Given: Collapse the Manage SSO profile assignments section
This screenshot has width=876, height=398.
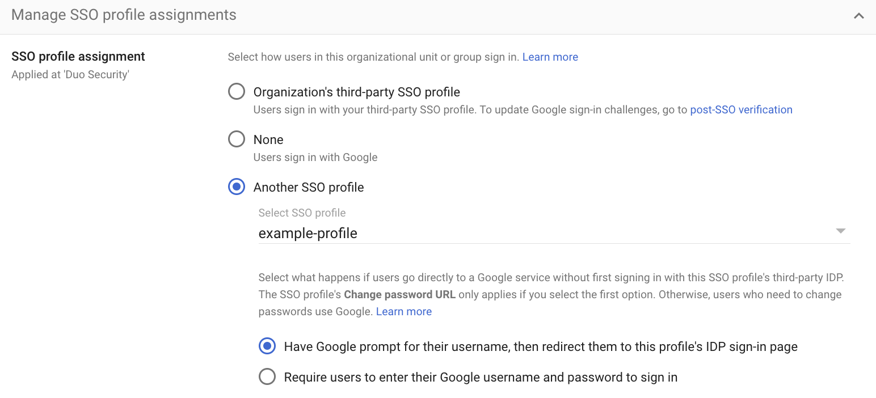Looking at the screenshot, I should pos(858,16).
